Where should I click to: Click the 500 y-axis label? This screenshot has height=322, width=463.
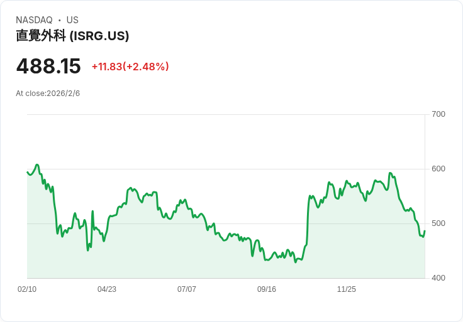(x=438, y=223)
